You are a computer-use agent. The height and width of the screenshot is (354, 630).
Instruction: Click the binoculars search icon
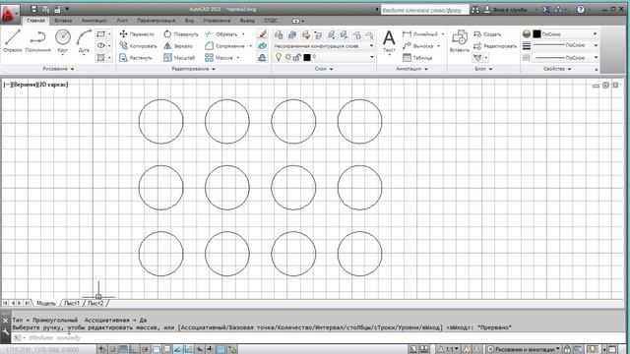[474, 9]
